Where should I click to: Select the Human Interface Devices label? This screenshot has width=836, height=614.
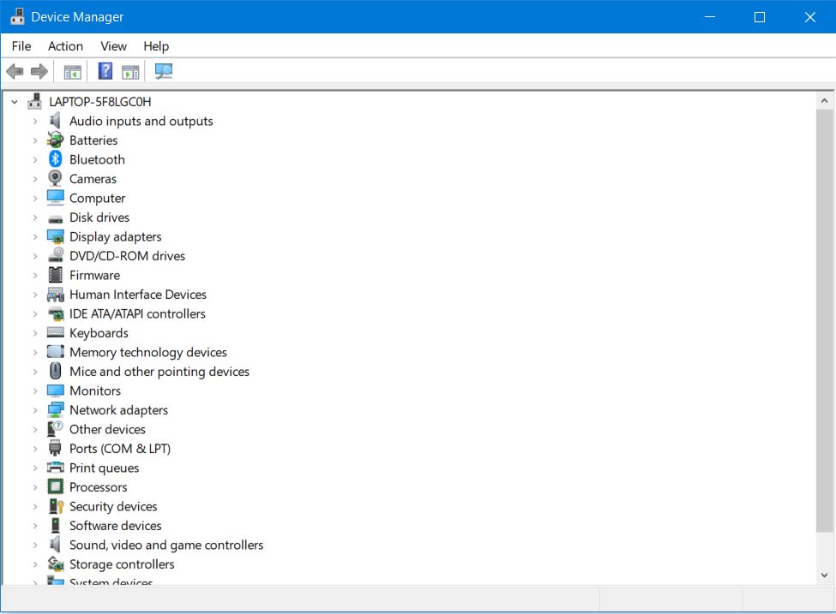pyautogui.click(x=137, y=295)
